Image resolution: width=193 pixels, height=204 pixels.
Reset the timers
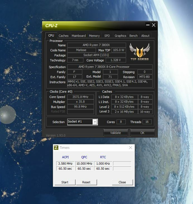pyautogui.click(x=86, y=182)
